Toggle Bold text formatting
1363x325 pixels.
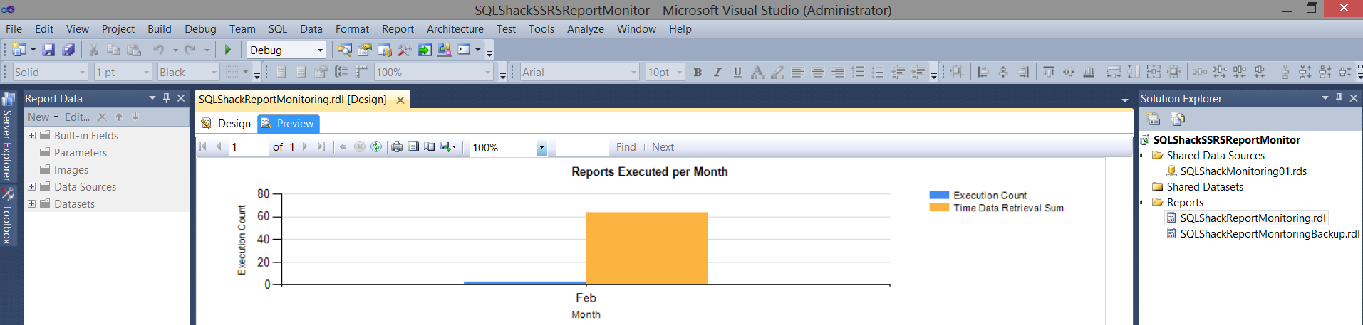pos(698,73)
